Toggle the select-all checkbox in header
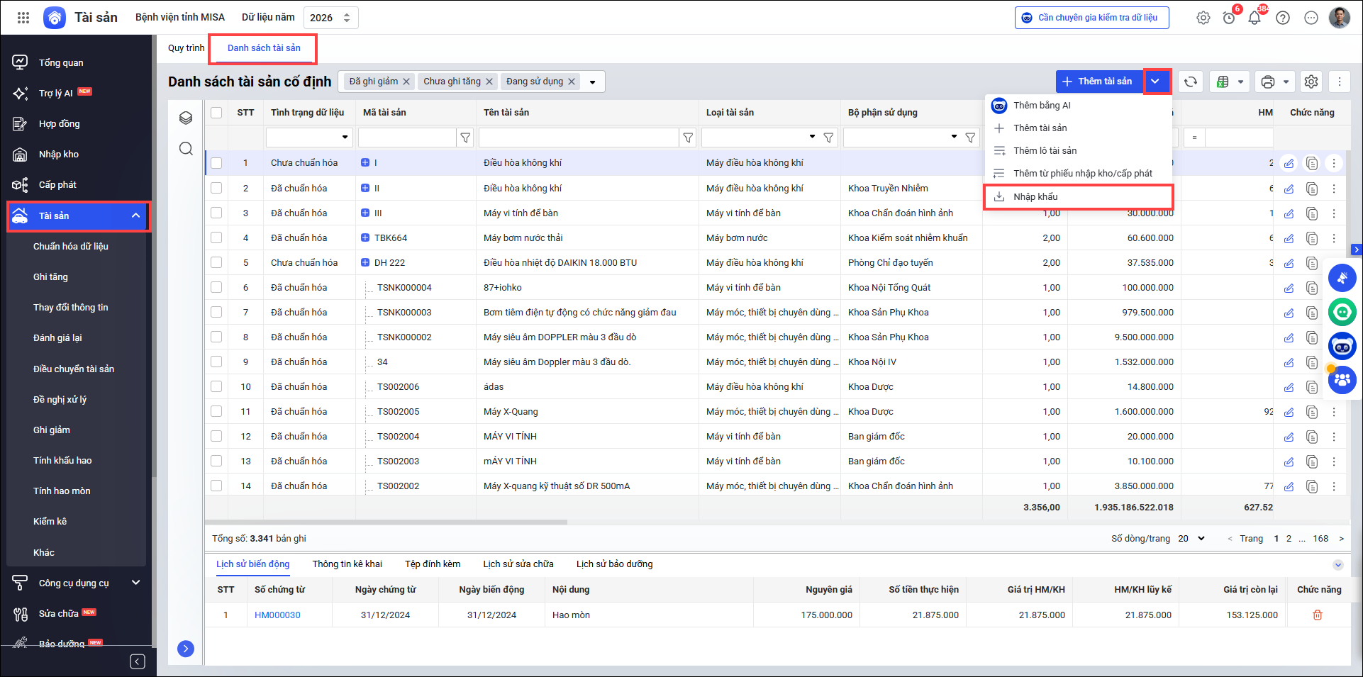Viewport: 1363px width, 677px height. [x=216, y=113]
